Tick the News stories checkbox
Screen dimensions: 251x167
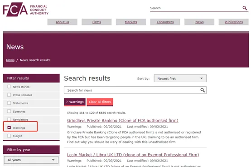pyautogui.click(x=9, y=87)
